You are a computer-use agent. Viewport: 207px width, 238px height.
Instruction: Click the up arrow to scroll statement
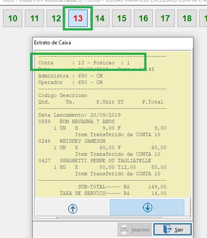click(72, 209)
